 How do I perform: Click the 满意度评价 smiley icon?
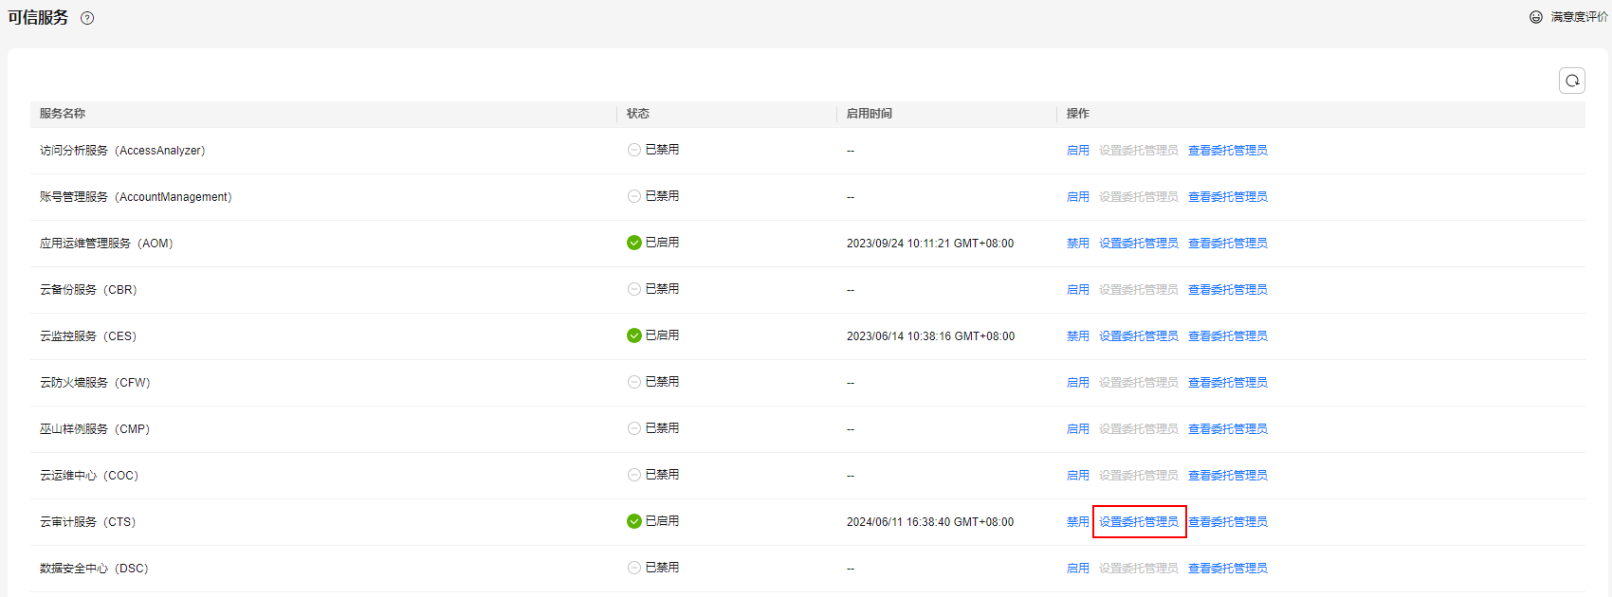[1536, 17]
